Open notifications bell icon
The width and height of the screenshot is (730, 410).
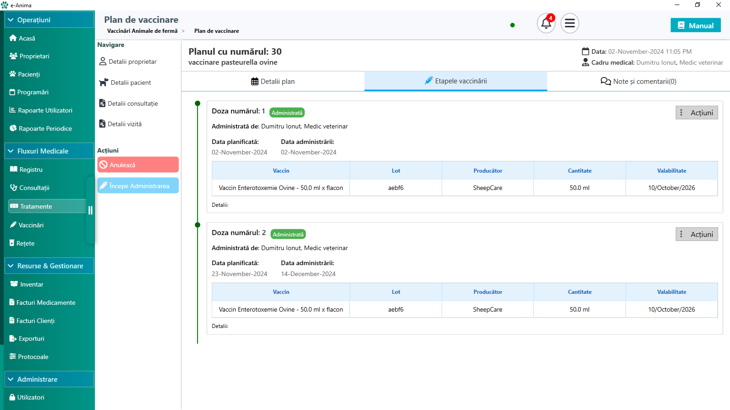[x=546, y=23]
